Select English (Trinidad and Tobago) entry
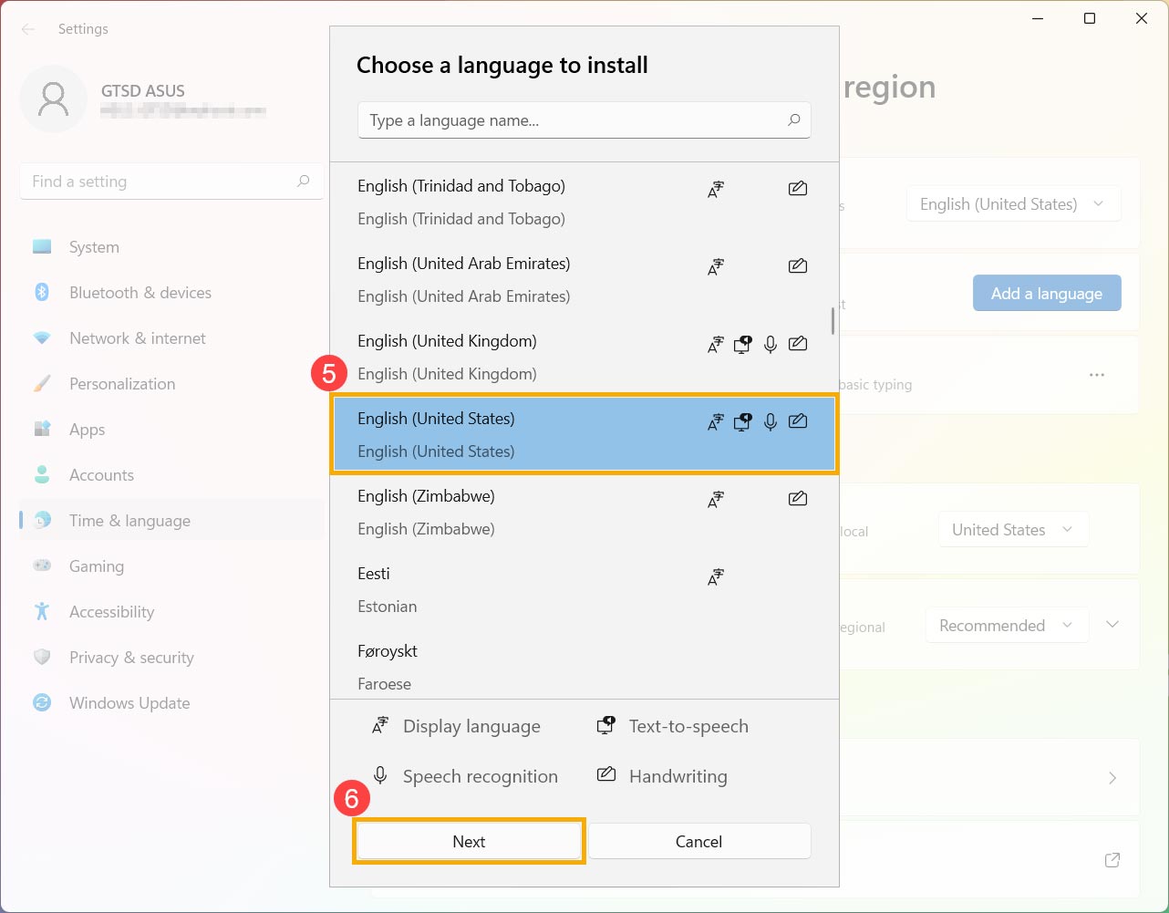Viewport: 1169px width, 913px height. coord(584,202)
